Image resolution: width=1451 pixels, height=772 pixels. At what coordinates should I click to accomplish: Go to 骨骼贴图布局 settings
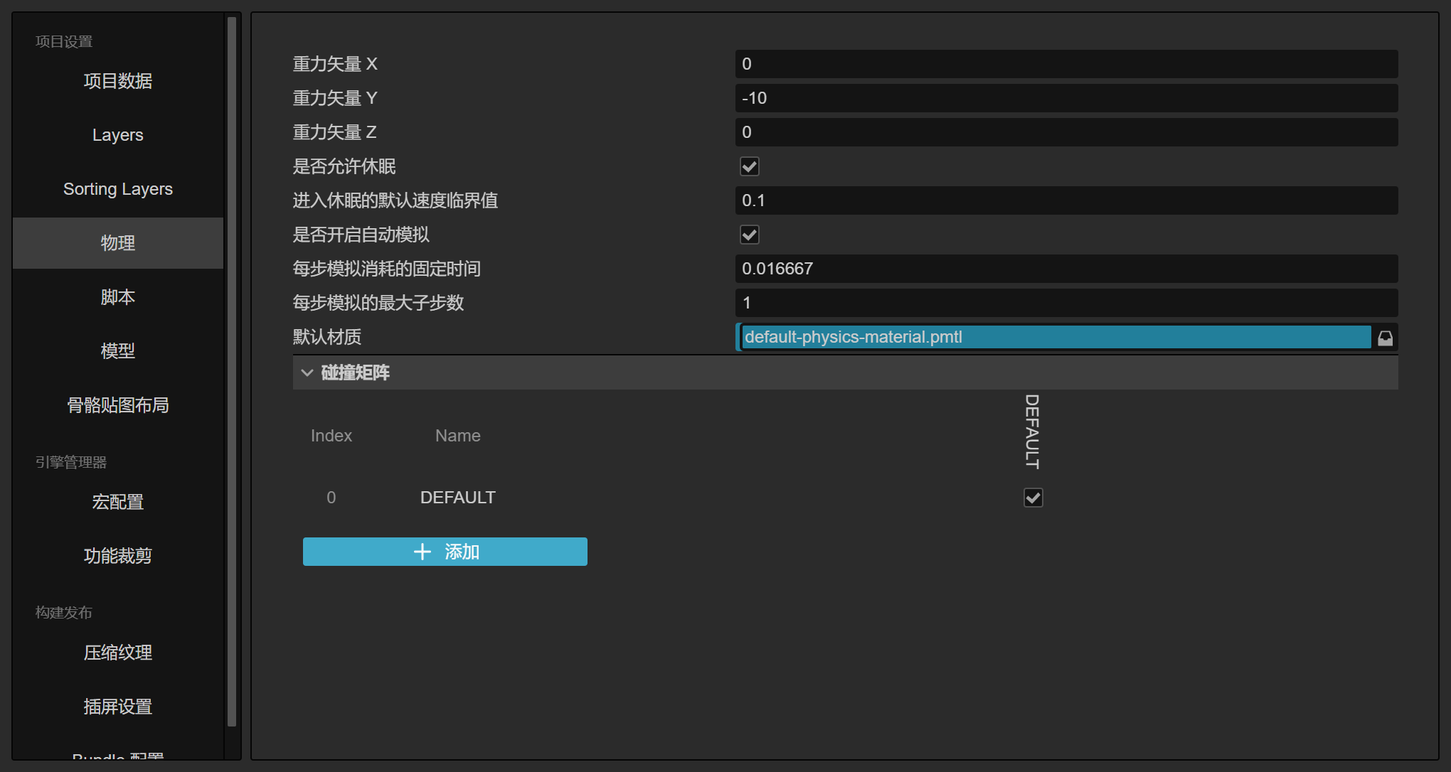tap(118, 405)
